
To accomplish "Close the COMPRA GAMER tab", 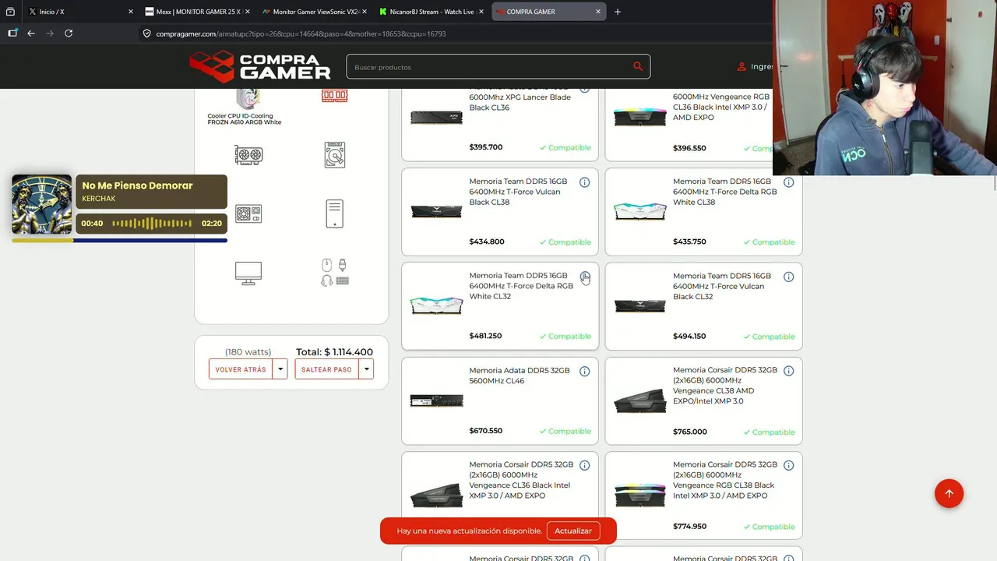I will pos(598,12).
